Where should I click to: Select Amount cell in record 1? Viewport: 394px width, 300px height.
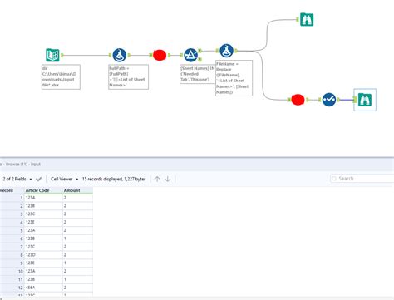(x=77, y=198)
